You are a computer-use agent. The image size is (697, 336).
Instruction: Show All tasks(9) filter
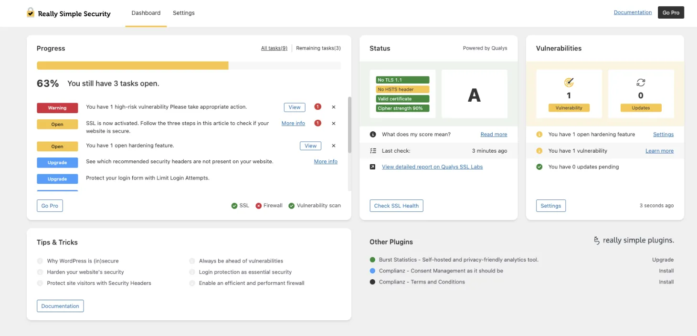click(x=274, y=48)
